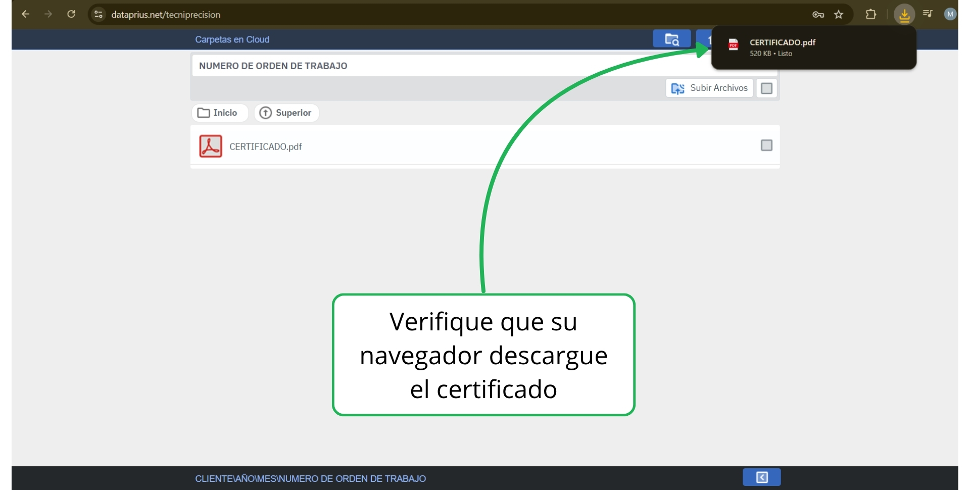The width and height of the screenshot is (970, 490).
Task: Collapse panel with bottom-right arrow button
Action: [761, 477]
